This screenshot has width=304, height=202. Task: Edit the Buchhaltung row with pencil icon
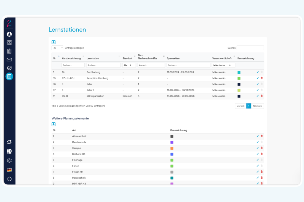258,72
